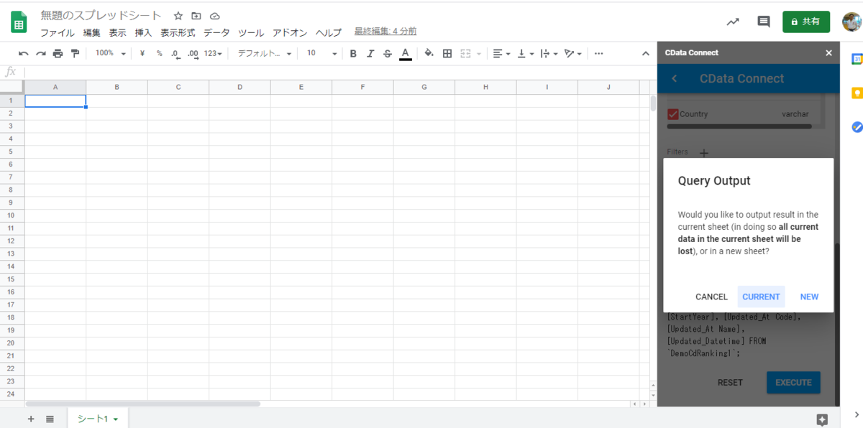Open the fill color tool
Viewport: 863px width, 428px height.
click(427, 52)
